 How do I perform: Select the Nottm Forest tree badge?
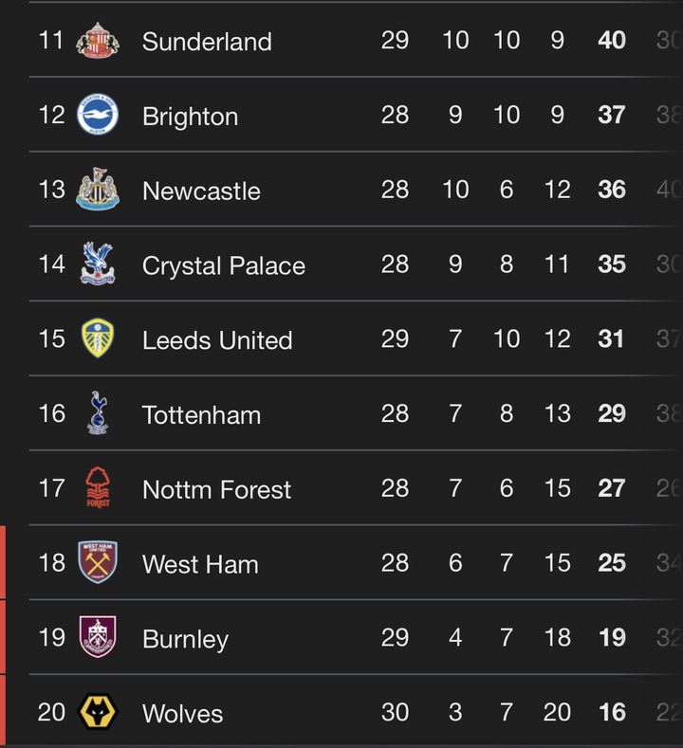pyautogui.click(x=98, y=487)
